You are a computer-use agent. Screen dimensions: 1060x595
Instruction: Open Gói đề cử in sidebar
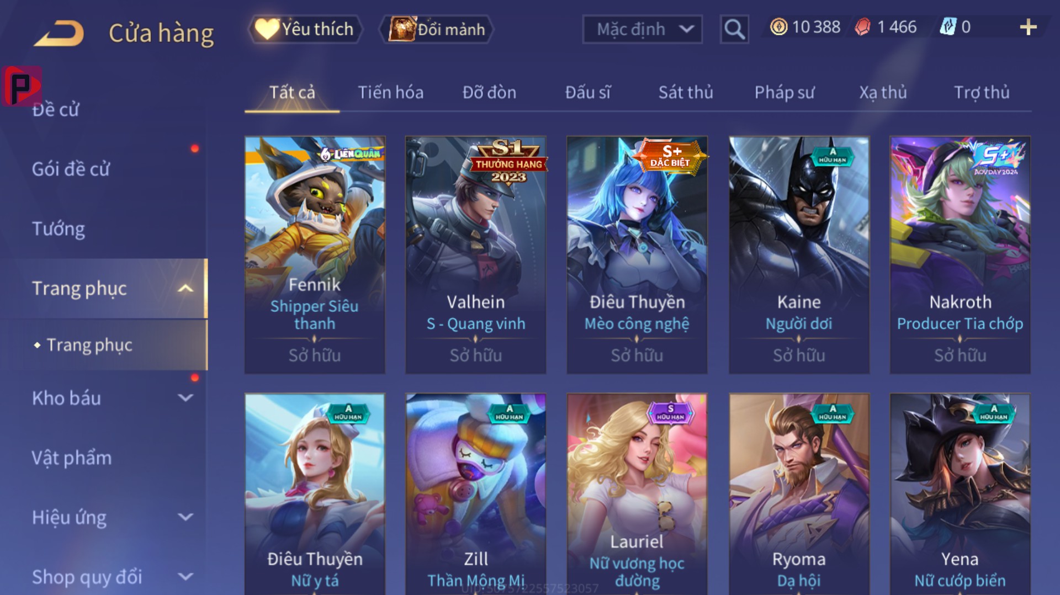coord(71,169)
